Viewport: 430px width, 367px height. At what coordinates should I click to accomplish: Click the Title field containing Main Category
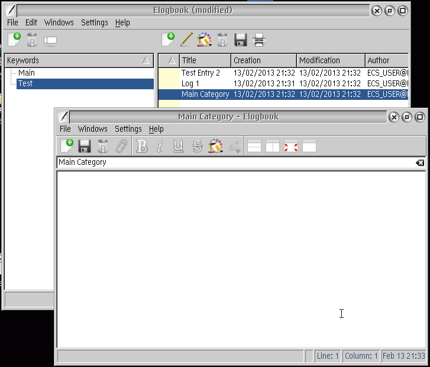pos(237,163)
